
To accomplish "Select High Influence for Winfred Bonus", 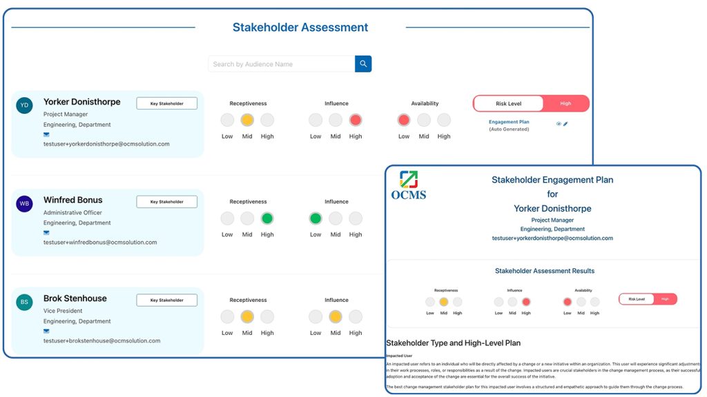I will click(x=356, y=218).
